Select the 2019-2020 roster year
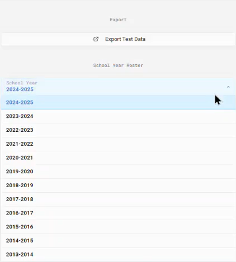 tap(119, 172)
